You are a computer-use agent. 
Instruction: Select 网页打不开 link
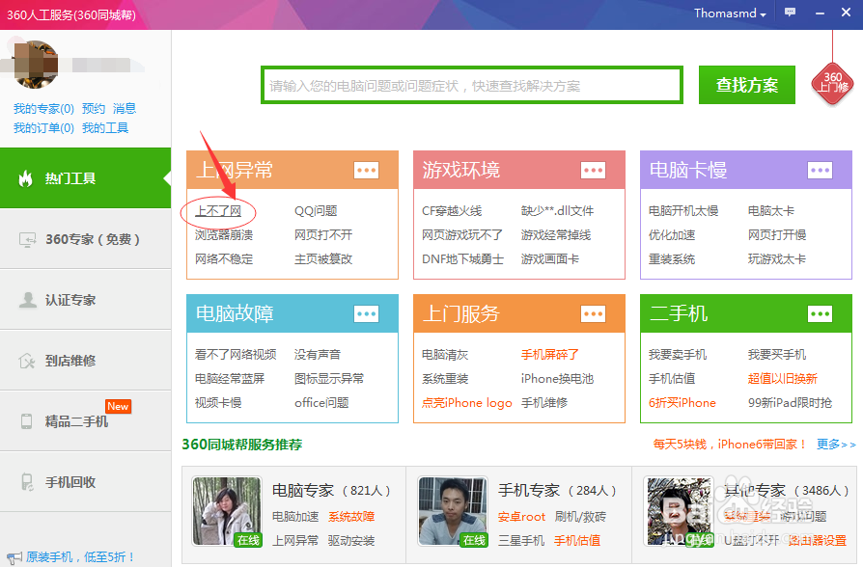(x=323, y=235)
